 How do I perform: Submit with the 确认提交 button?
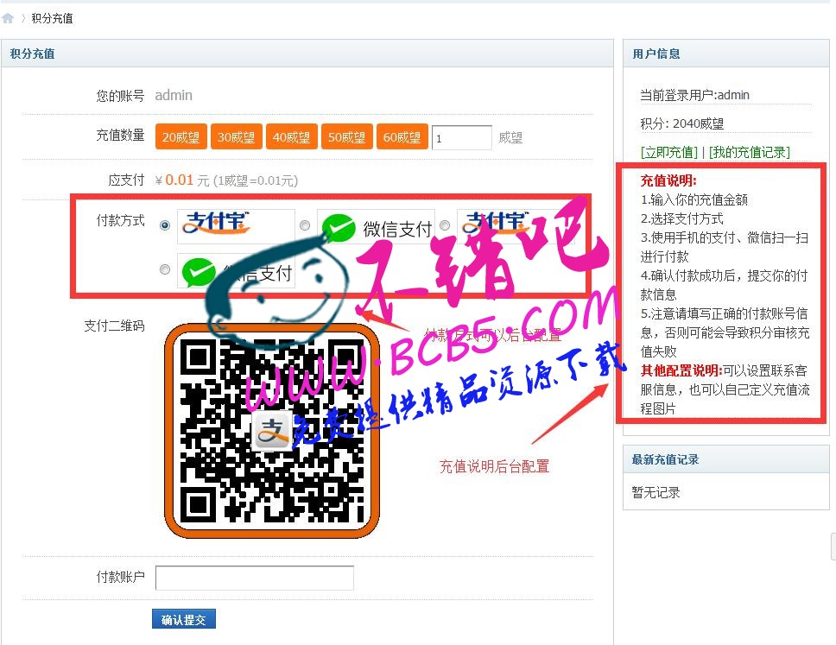click(183, 619)
